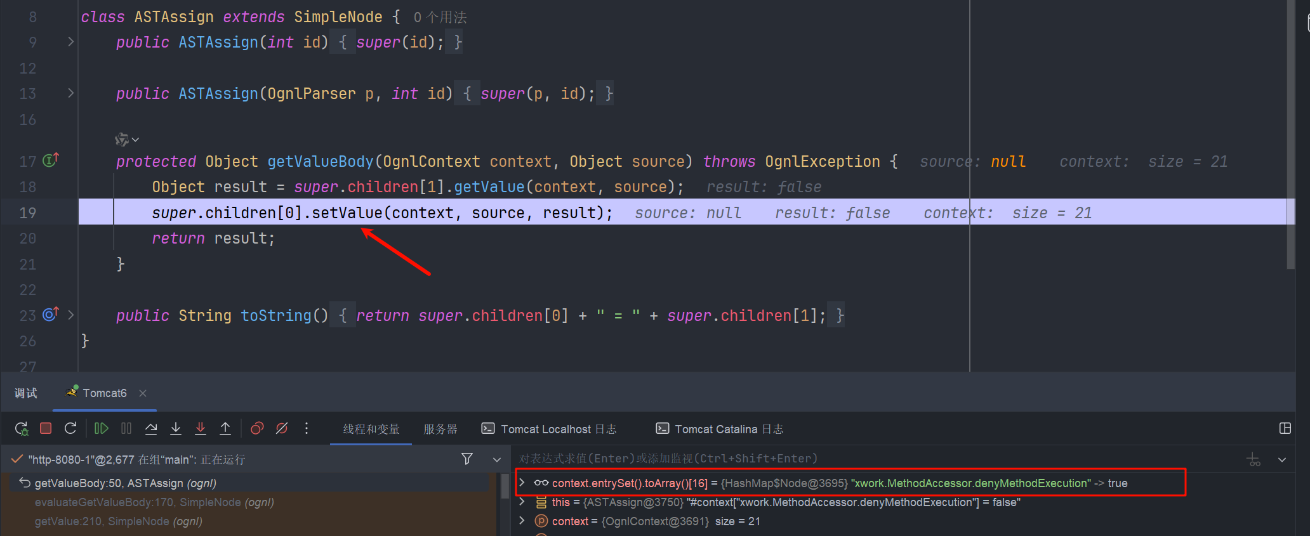Click the running thread "http-8080-1" entry
Image resolution: width=1310 pixels, height=536 pixels.
point(136,459)
